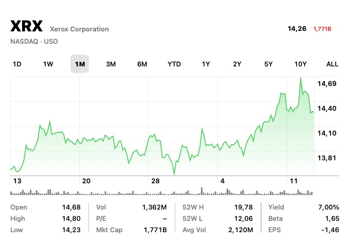Viewport: 350px width, 243px height.
Task: Click the chart's highest price peak
Action: pyautogui.click(x=301, y=77)
